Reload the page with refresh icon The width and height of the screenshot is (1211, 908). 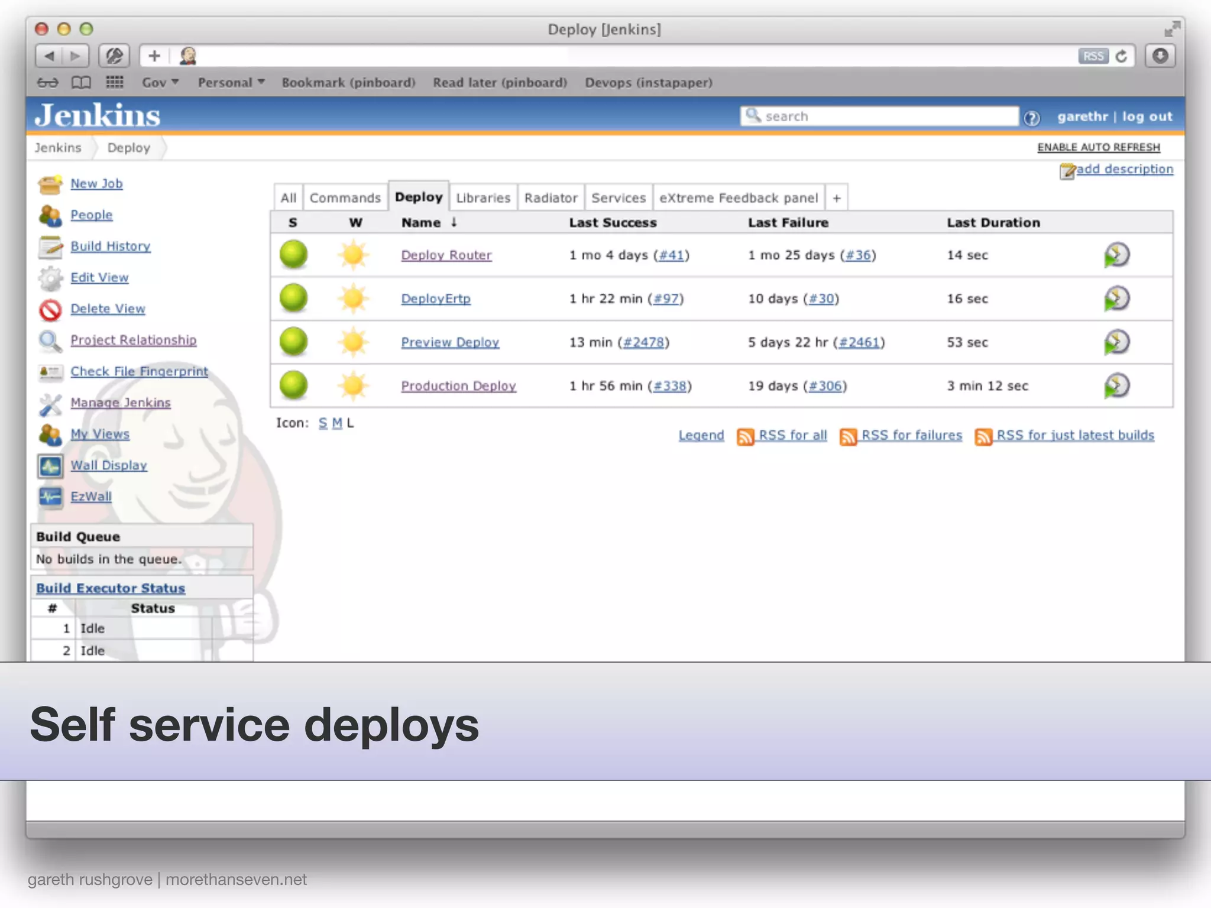(x=1121, y=56)
